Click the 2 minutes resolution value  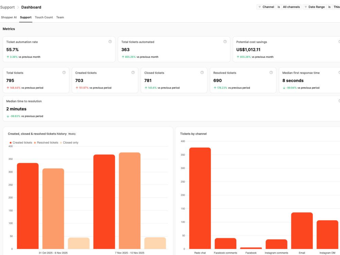coord(16,109)
